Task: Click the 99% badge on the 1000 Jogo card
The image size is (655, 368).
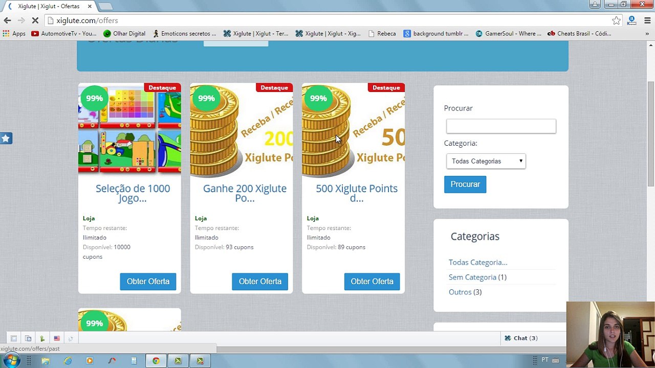Action: point(94,99)
